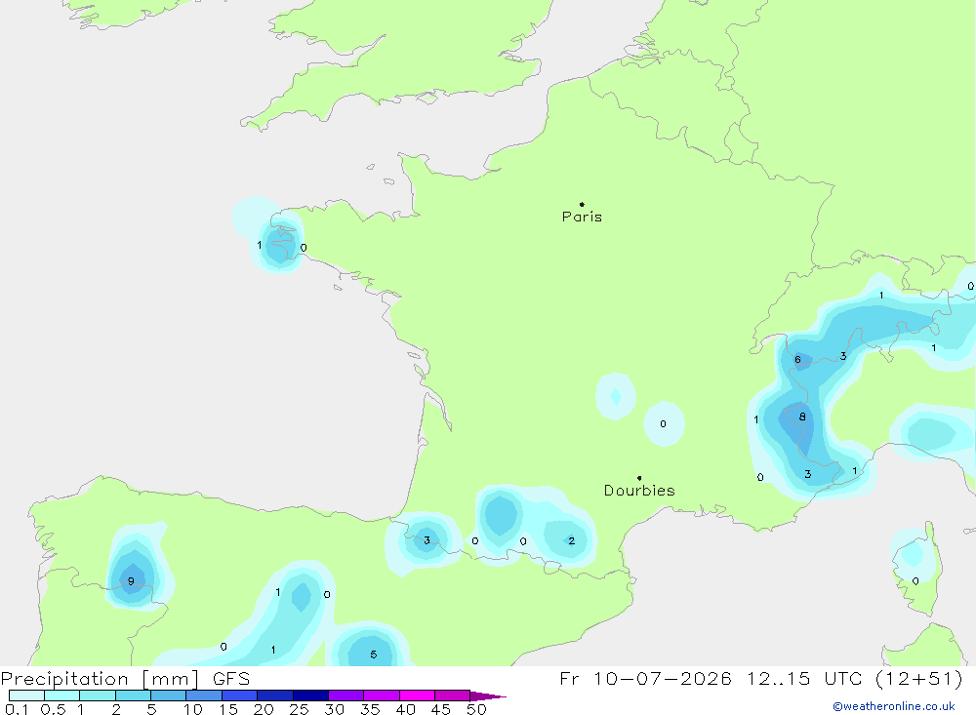
Task: Click the Paris city label
Action: (582, 217)
